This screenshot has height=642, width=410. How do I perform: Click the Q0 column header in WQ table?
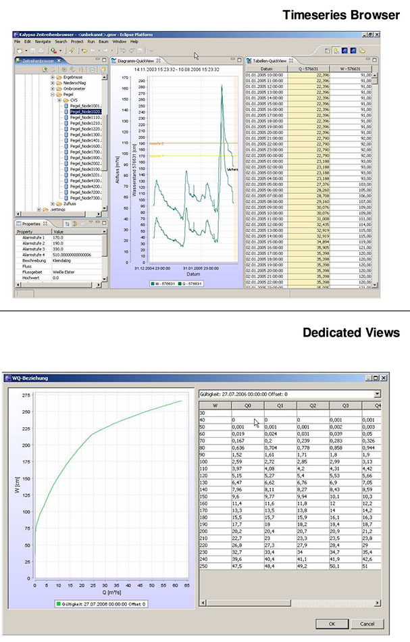(248, 405)
